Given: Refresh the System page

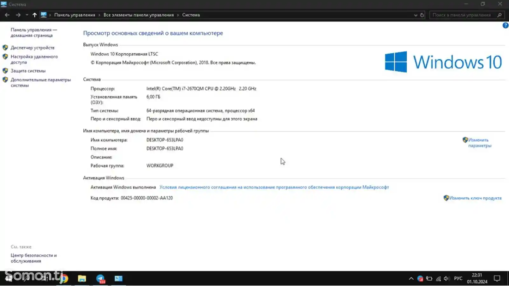Looking at the screenshot, I should click(x=422, y=15).
